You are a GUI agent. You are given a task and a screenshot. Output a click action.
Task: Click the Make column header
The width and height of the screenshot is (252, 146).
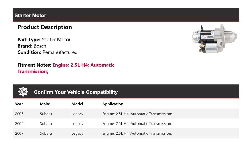click(x=45, y=104)
